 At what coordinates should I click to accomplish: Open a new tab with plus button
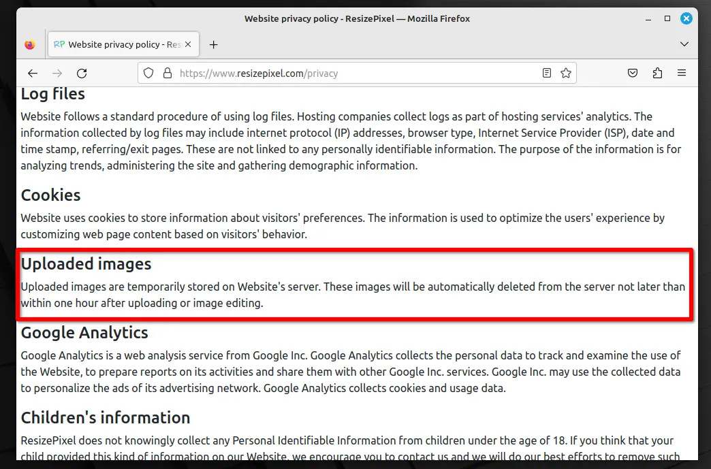[214, 44]
